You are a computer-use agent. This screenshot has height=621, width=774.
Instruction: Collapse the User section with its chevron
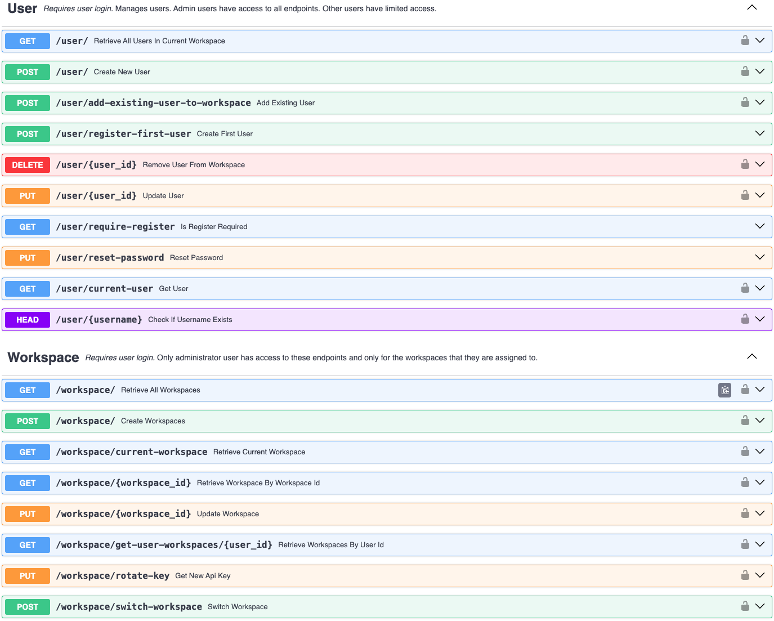(751, 8)
